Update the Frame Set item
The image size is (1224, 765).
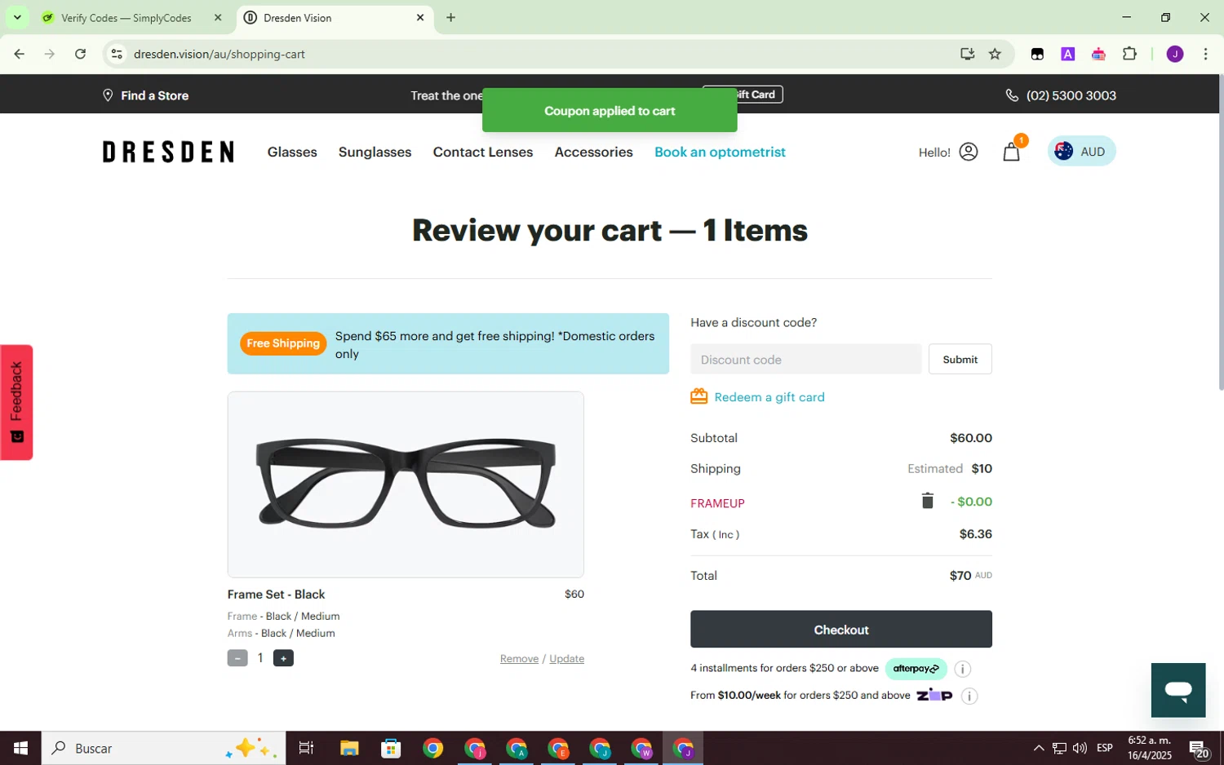coord(566,659)
